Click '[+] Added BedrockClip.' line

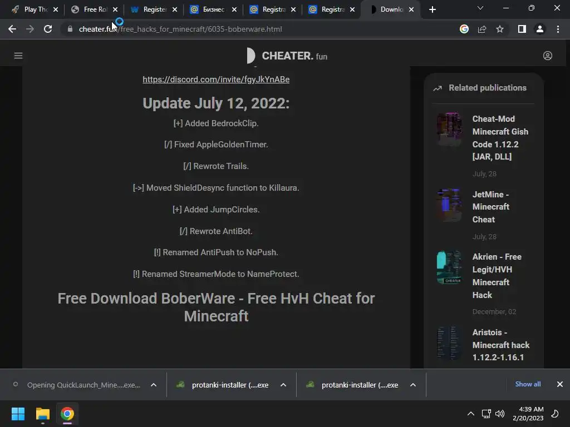pos(216,123)
